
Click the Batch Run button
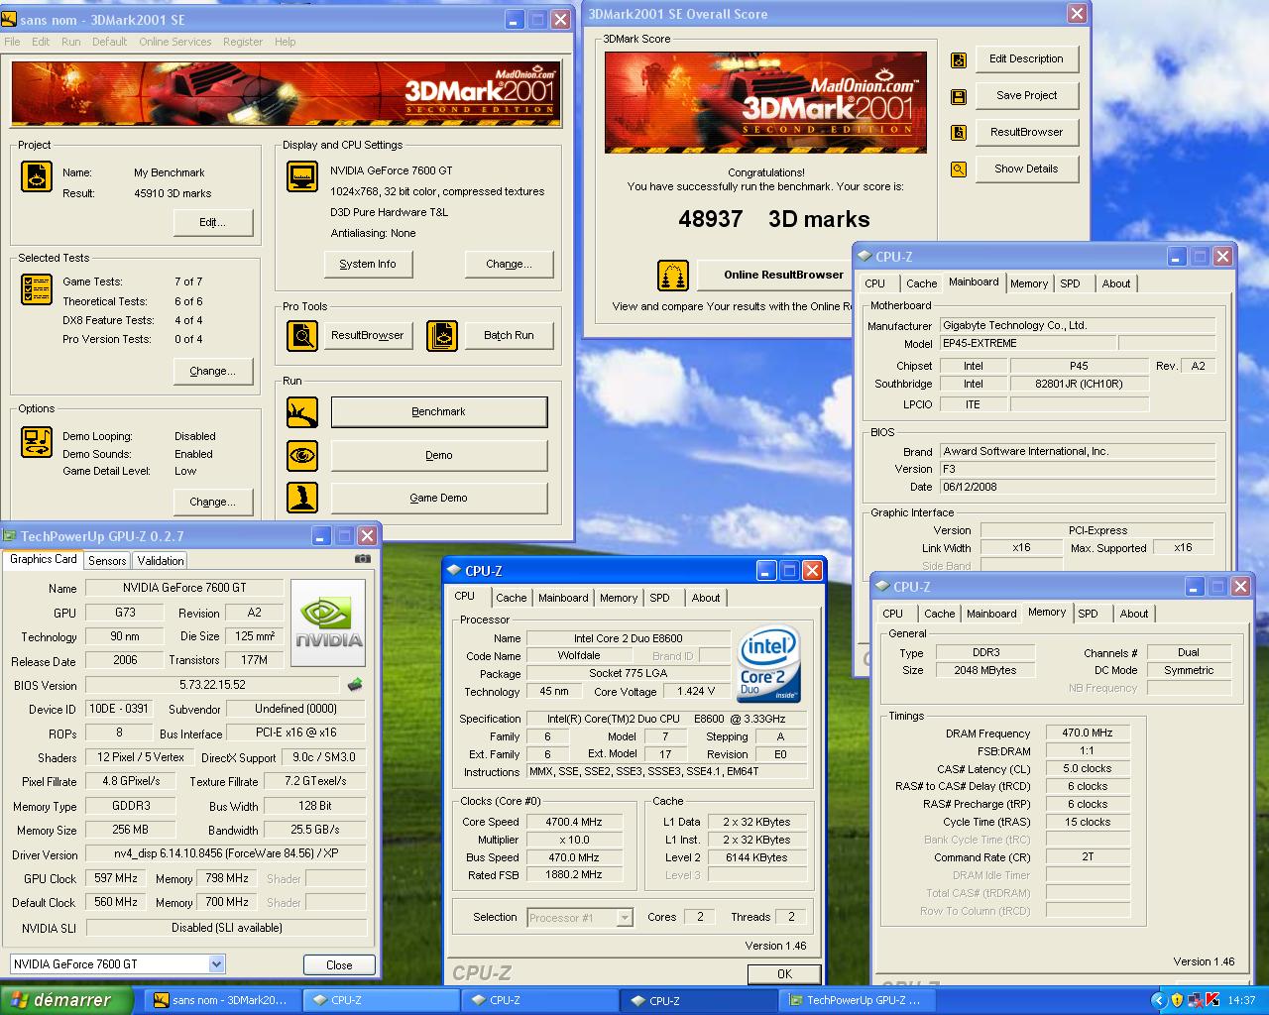(x=509, y=335)
